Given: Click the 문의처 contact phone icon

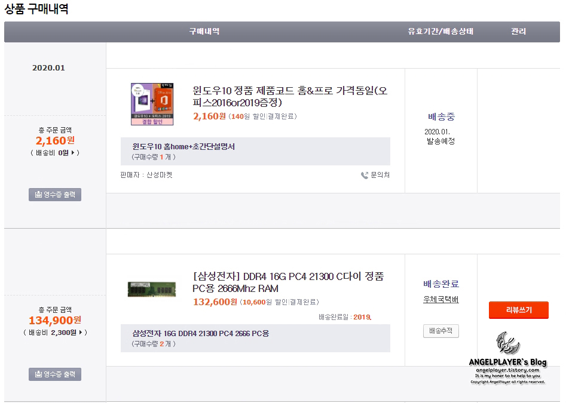Looking at the screenshot, I should click(x=365, y=175).
